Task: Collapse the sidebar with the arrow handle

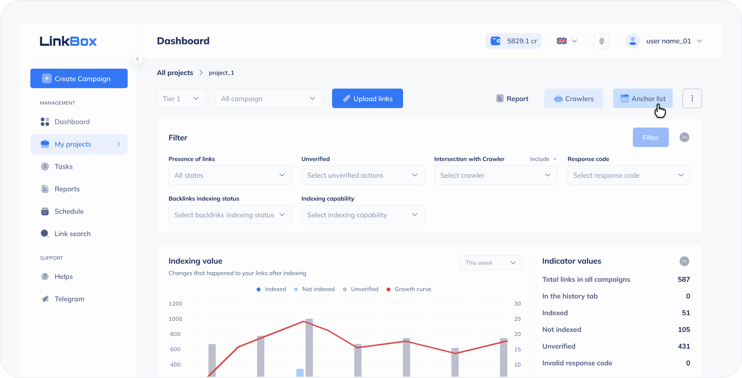Action: [137, 59]
